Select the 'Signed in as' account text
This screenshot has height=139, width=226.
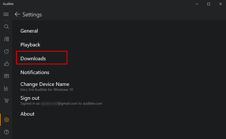(61, 103)
